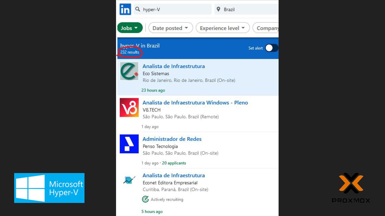
Task: Click the Eco Sistemas company name
Action: (x=156, y=73)
